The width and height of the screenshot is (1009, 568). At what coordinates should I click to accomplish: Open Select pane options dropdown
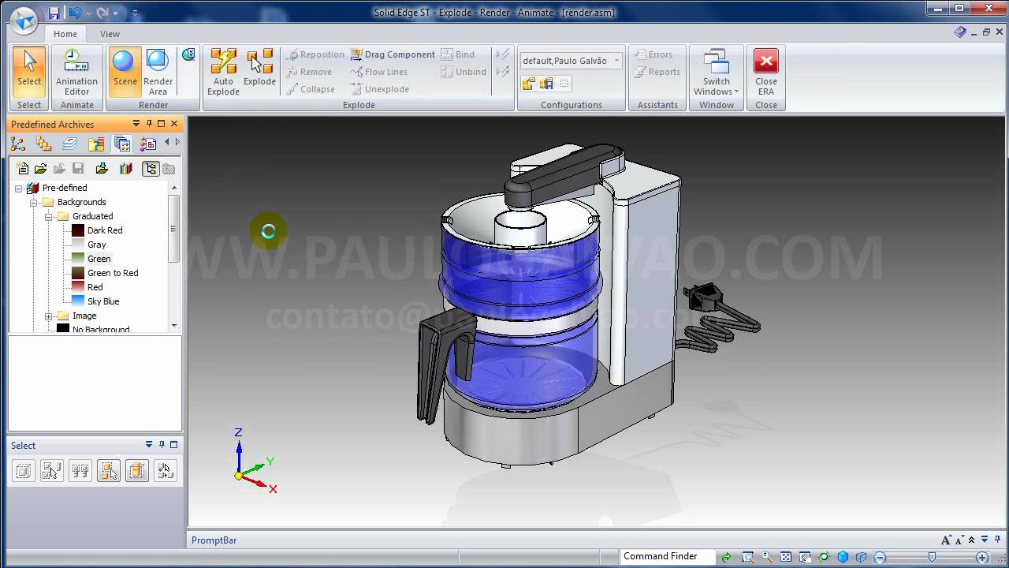tap(149, 445)
